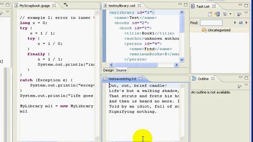
Task: Click the testsavestring.txt file icon
Action: 105,78
